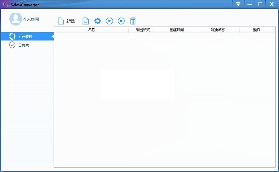Switch to the 已完成 sidebar tab
The image size is (279, 172).
[x=27, y=45]
